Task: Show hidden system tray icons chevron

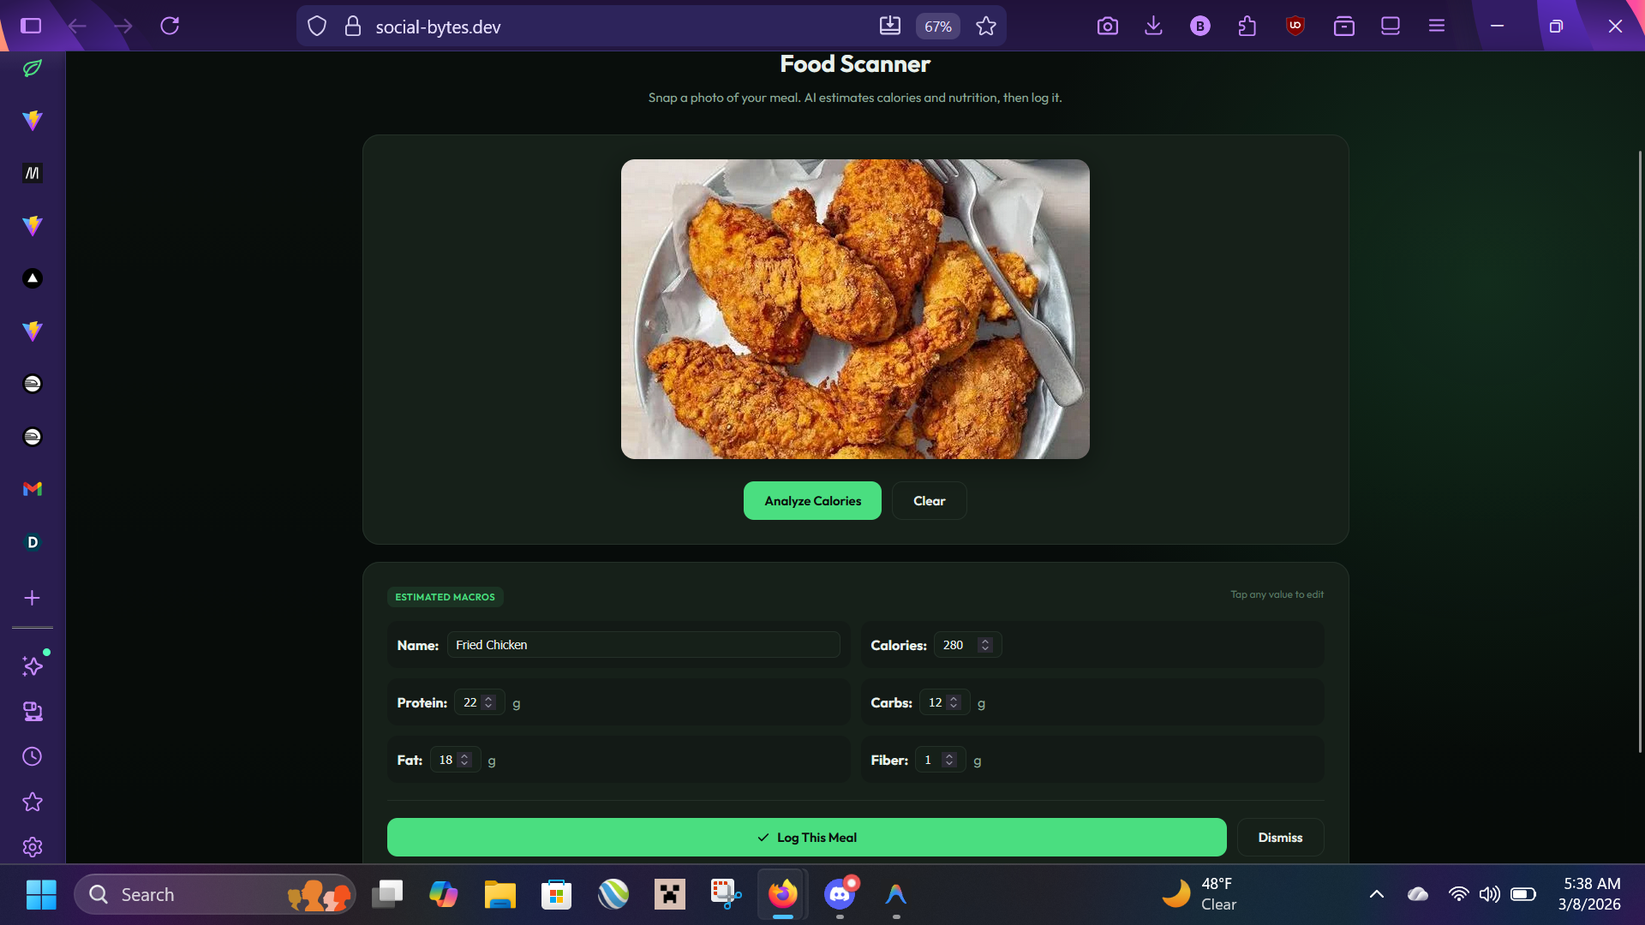Action: pyautogui.click(x=1377, y=894)
